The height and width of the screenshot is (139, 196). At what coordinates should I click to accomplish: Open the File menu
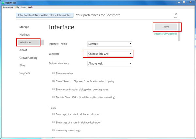tap(17, 7)
